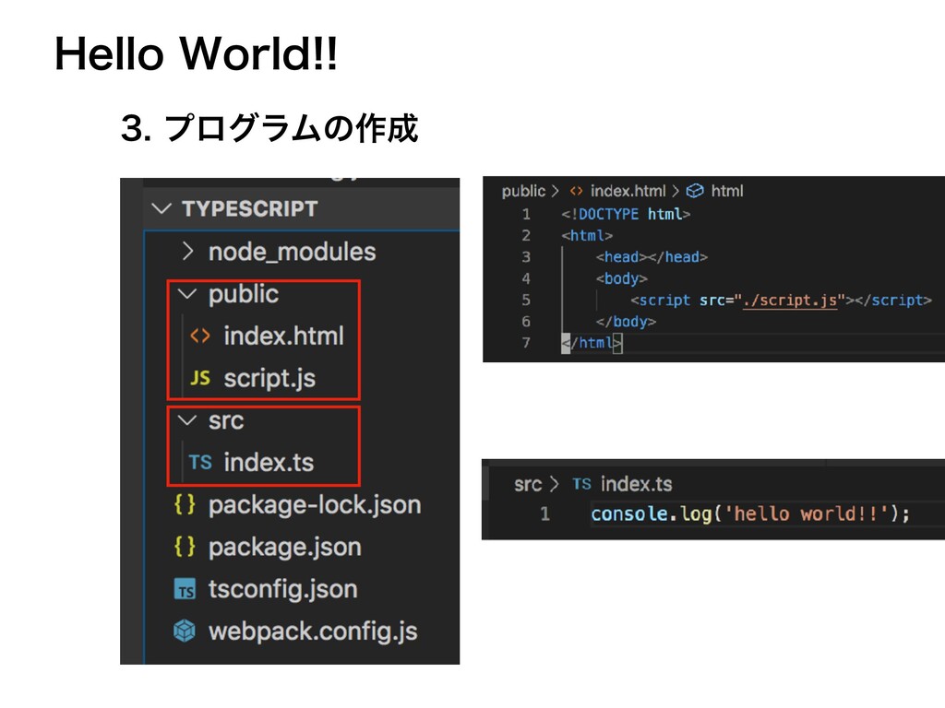
Task: Click the closing html tag on line 7
Action: [x=592, y=343]
